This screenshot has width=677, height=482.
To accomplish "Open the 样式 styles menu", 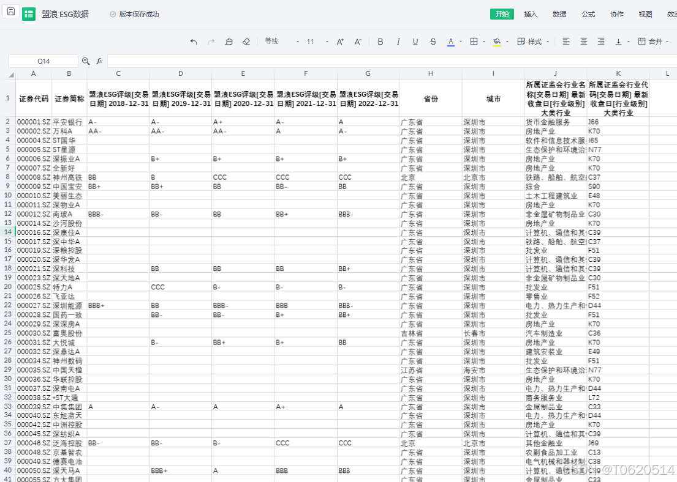I will (x=533, y=42).
